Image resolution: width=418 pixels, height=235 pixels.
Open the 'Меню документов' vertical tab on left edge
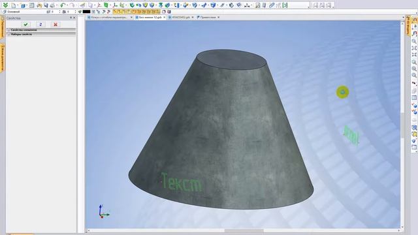2,58
